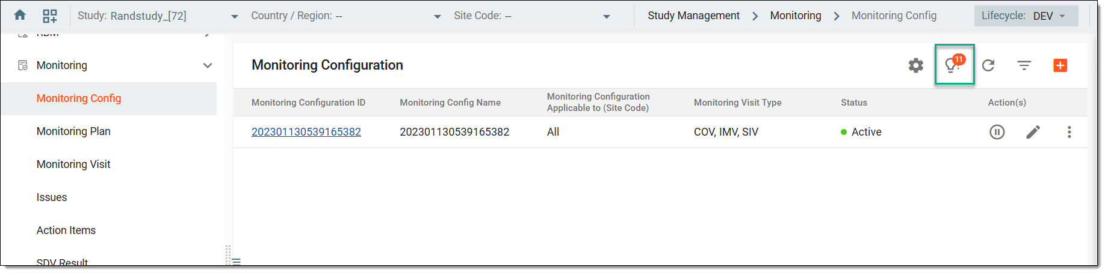This screenshot has height=273, width=1105.
Task: Select Monitoring Config breadcrumb text
Action: coord(894,16)
